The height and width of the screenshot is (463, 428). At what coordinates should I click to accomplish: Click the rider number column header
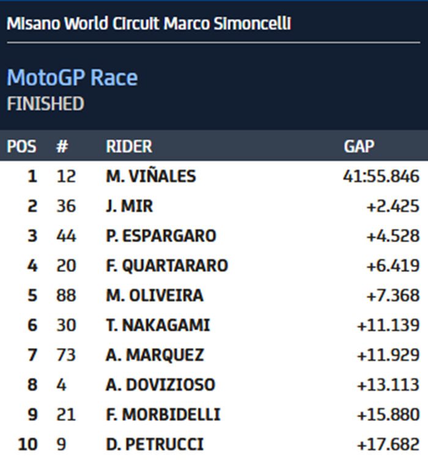point(61,147)
